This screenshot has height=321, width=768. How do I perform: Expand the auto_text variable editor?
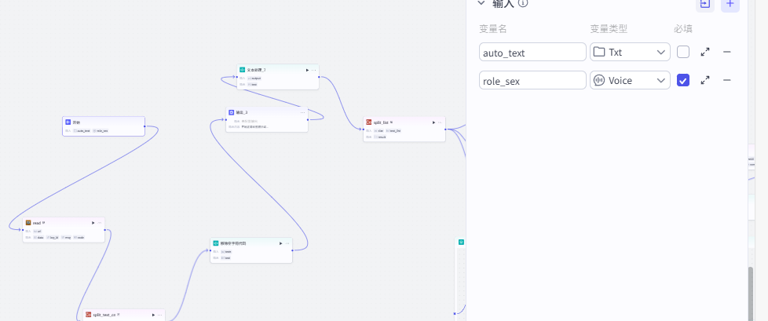pyautogui.click(x=705, y=52)
